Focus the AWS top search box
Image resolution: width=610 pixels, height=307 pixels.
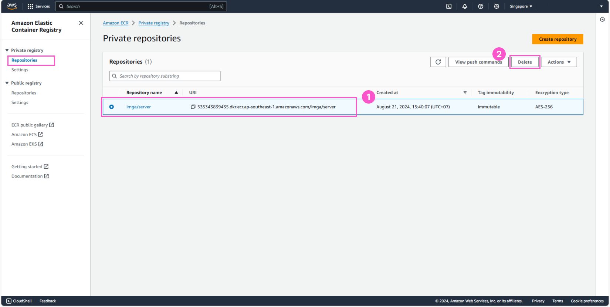pyautogui.click(x=141, y=6)
